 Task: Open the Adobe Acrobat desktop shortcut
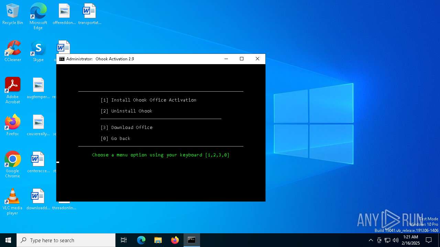13,91
